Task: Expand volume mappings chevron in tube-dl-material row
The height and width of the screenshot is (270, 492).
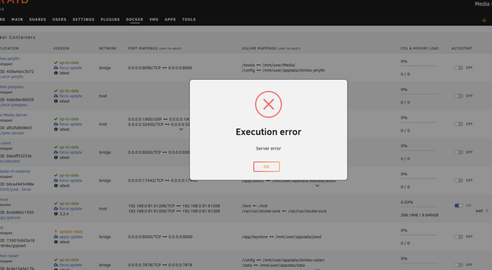Action: point(317,185)
